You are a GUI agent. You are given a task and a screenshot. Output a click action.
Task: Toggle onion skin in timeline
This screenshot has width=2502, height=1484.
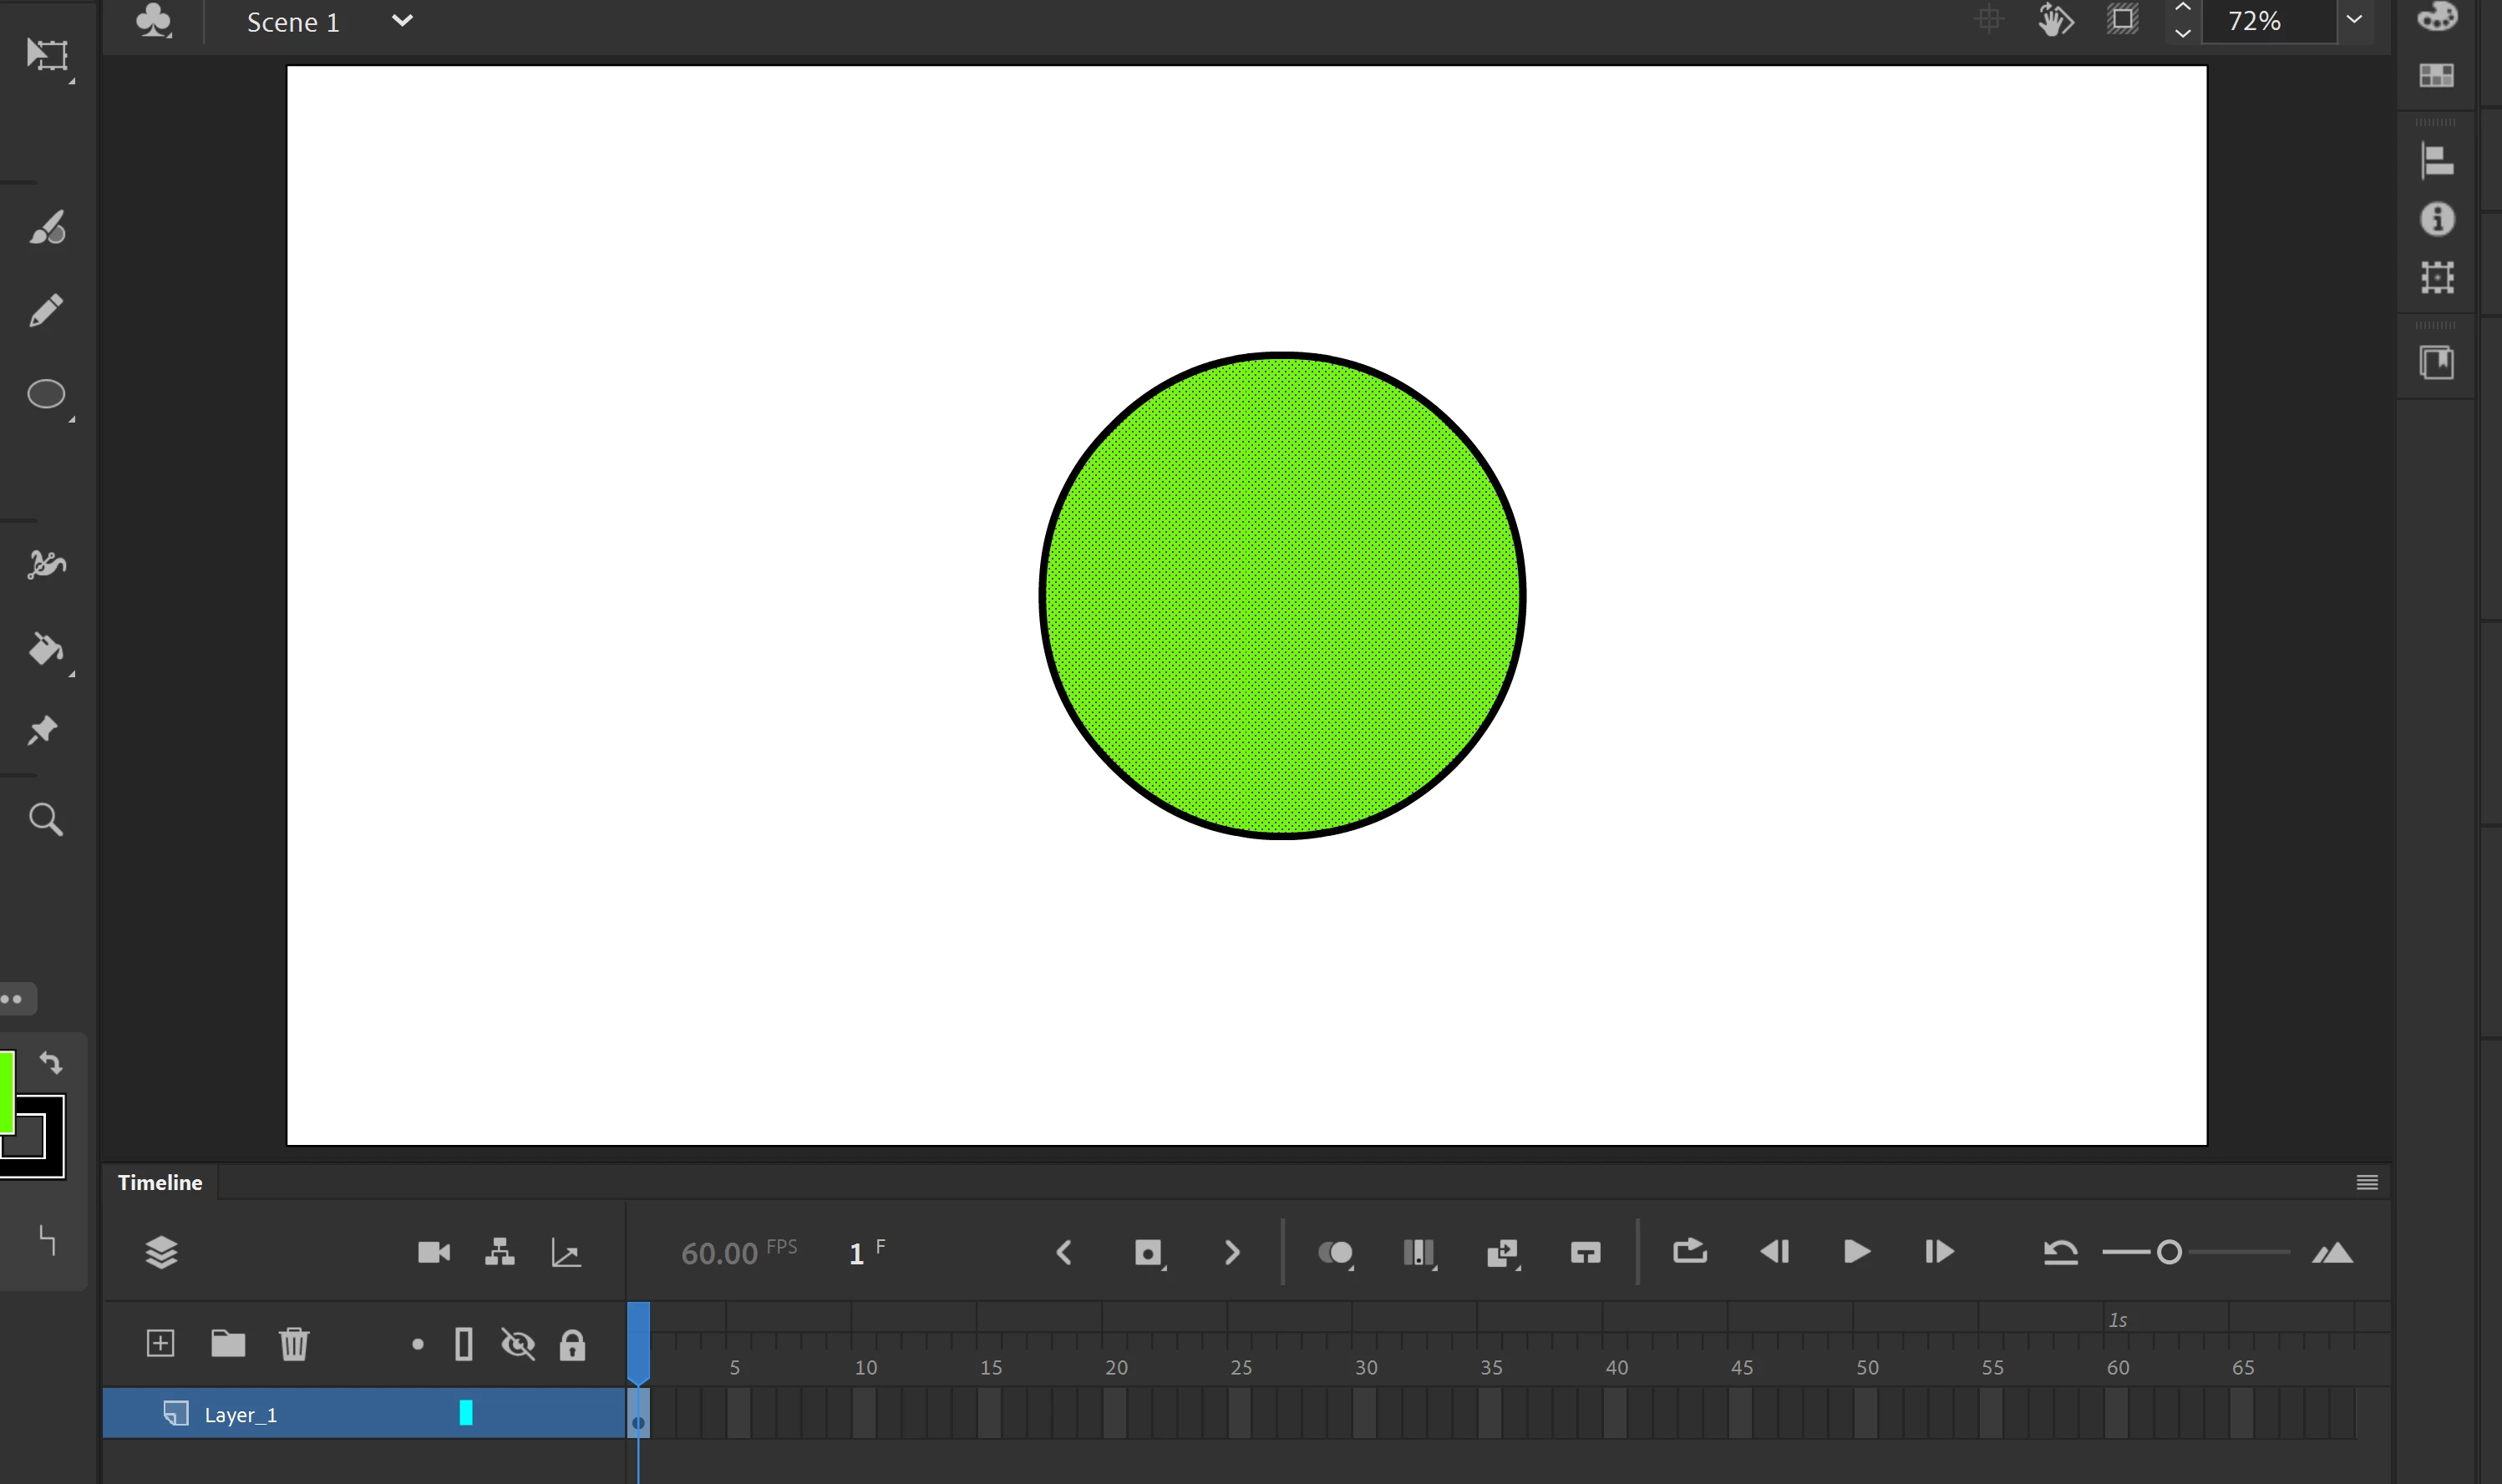(x=1335, y=1252)
